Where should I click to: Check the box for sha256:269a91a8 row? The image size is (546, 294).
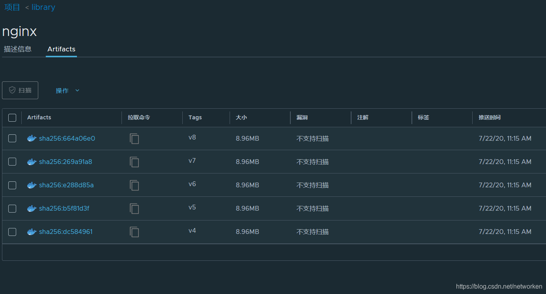click(12, 162)
